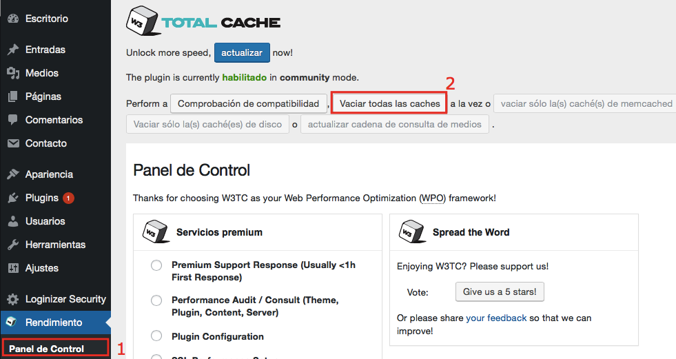Screen dimensions: 676x359
Task: Click the Medios media library icon
Action: [x=13, y=73]
